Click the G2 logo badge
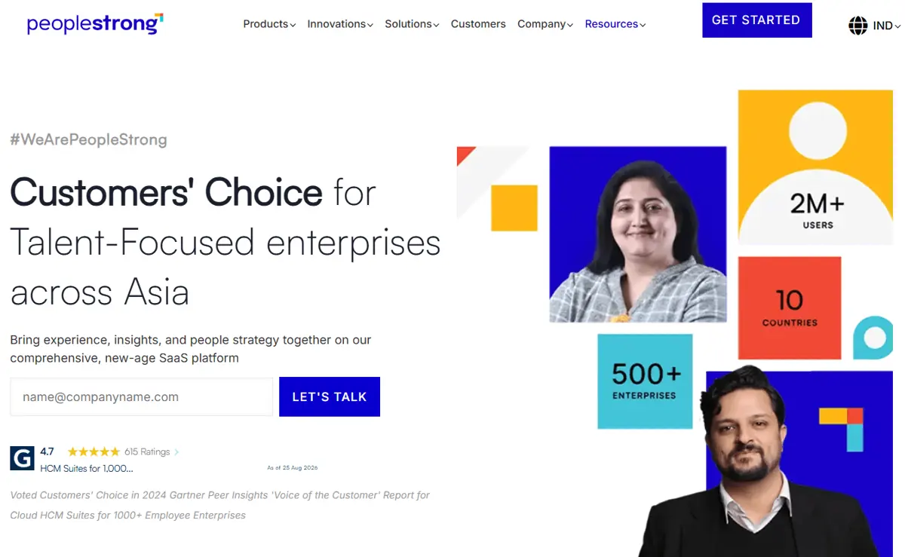This screenshot has height=557, width=905. [22, 458]
